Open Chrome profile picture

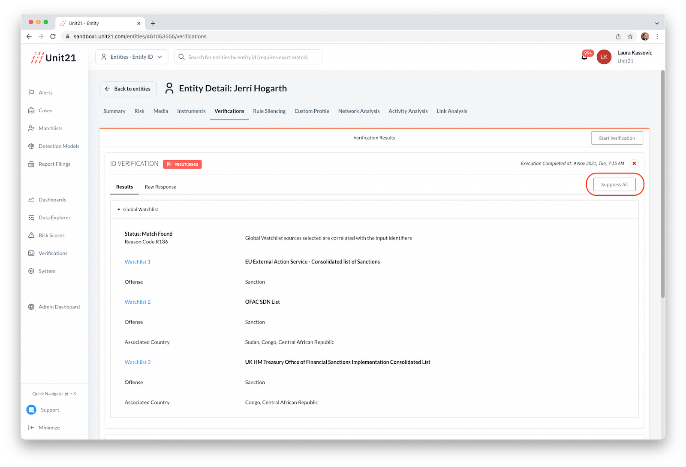(645, 36)
